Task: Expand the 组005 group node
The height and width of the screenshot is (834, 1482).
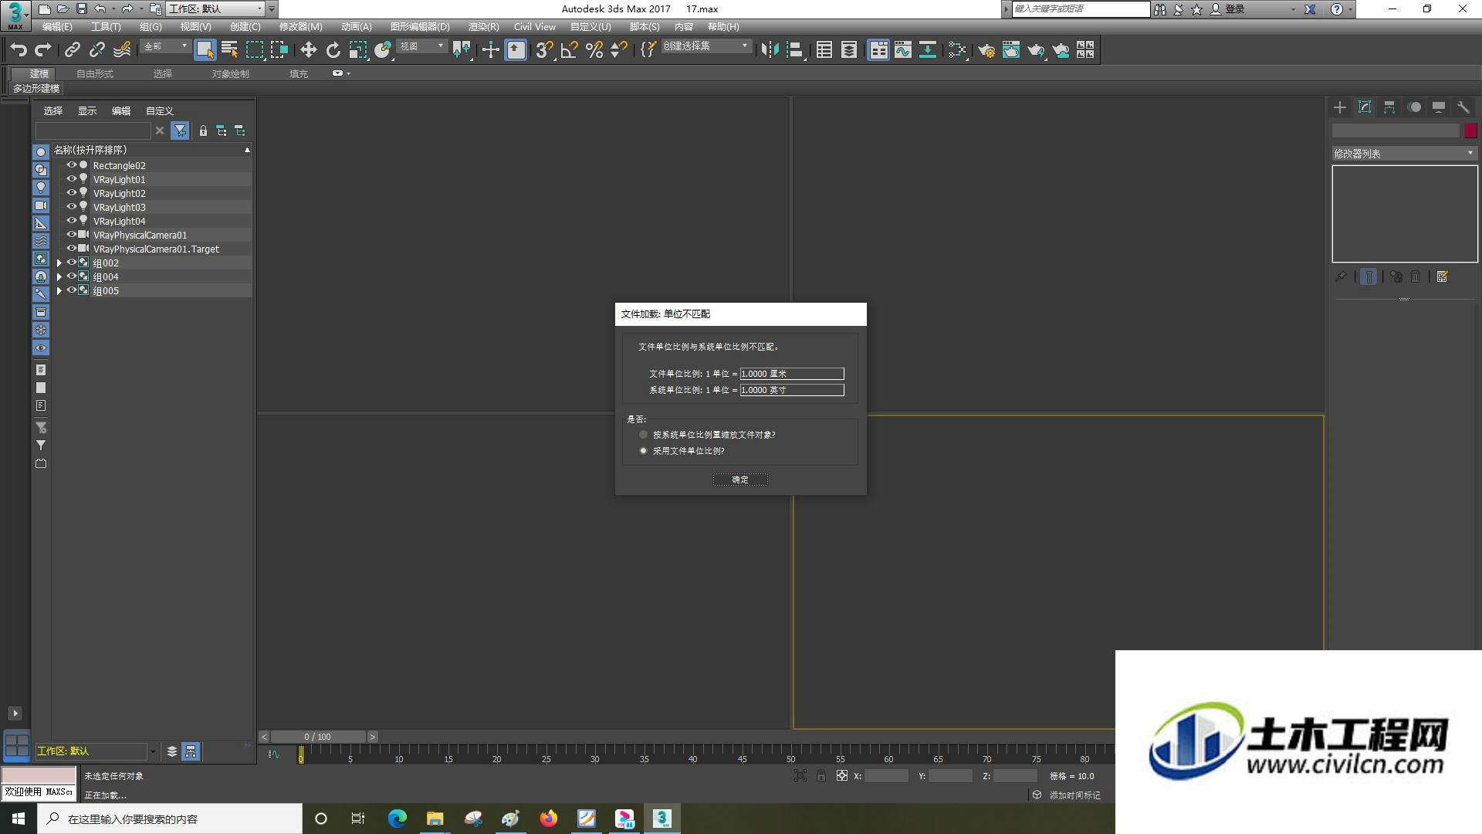Action: 59,291
